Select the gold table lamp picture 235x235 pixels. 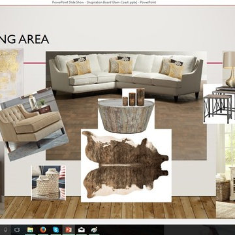(229, 69)
